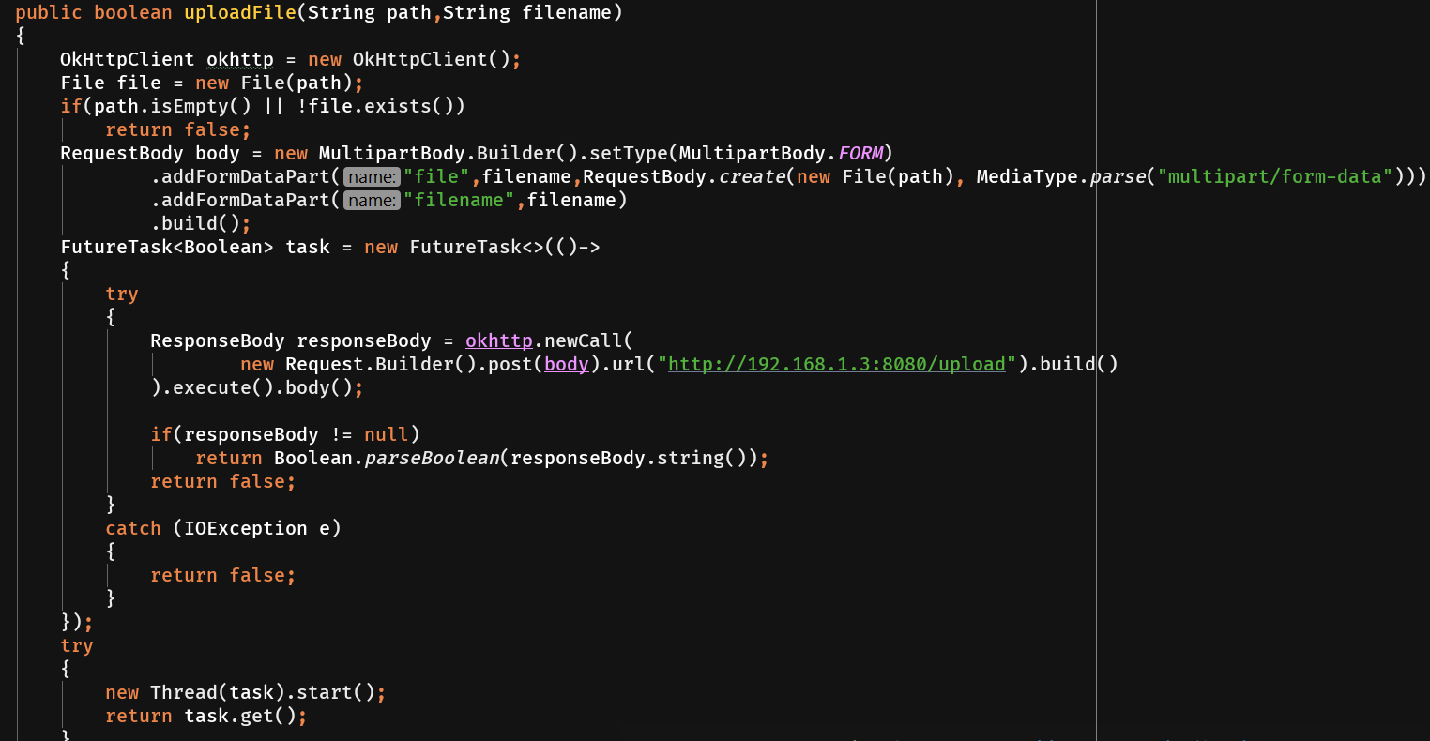Click the FORM constant
Screen dimensions: 1430x741
pos(860,153)
